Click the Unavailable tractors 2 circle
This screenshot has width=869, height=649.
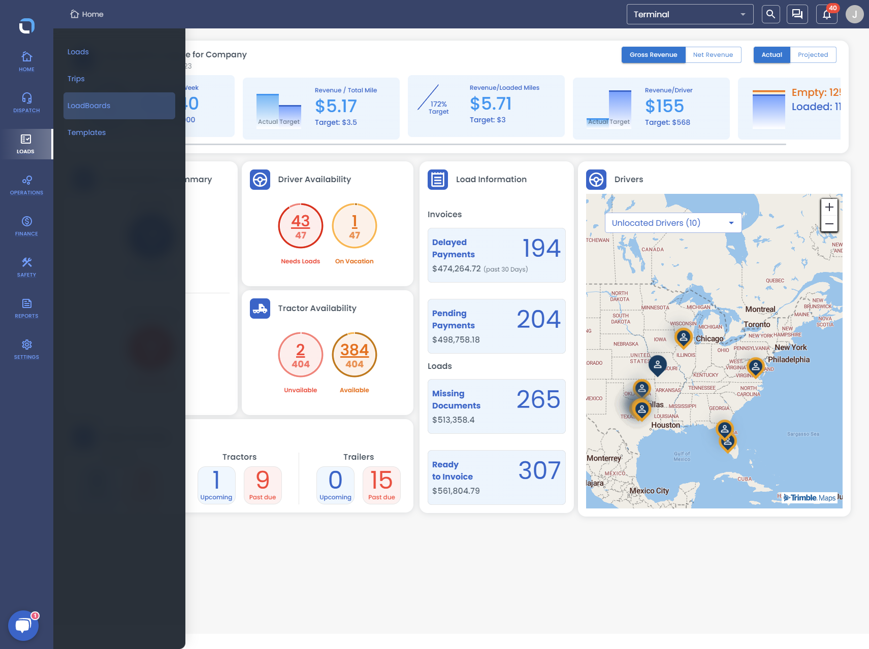[x=301, y=355]
